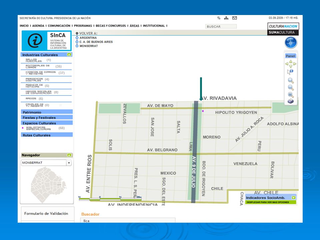Image resolution: width=320 pixels, height=240 pixels.
Task: Print the map with printer icon
Action: pyautogui.click(x=291, y=101)
